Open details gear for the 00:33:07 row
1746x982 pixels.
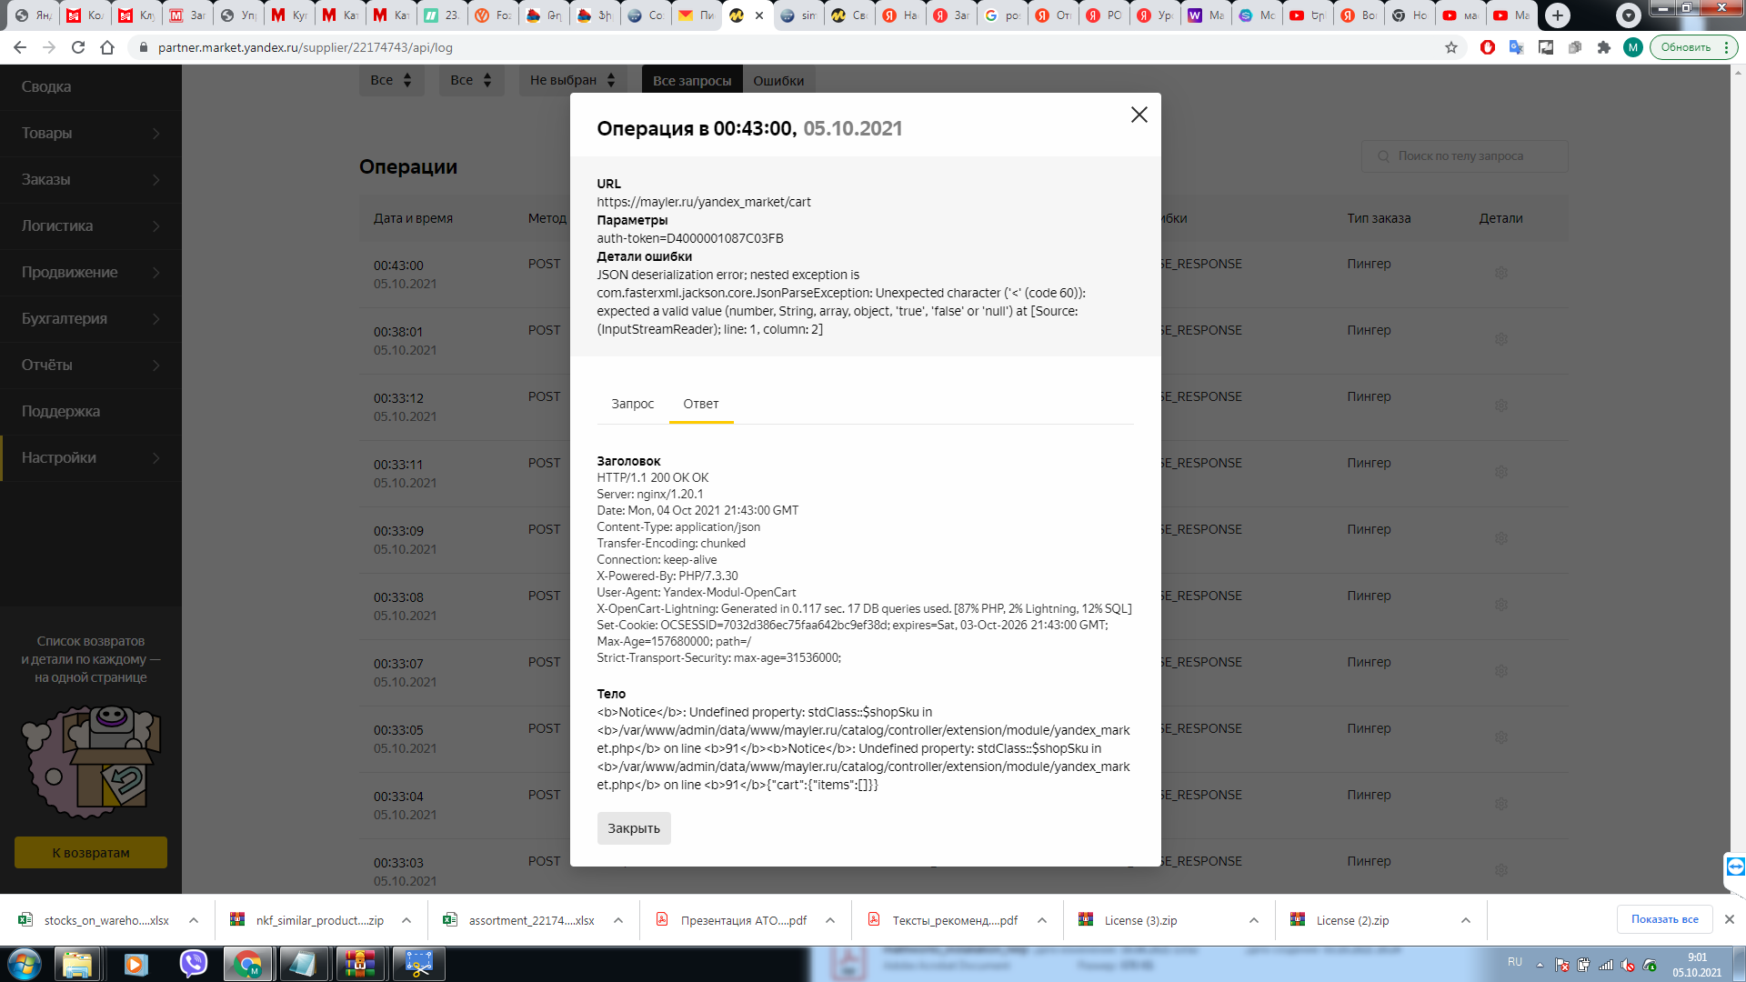coord(1501,671)
